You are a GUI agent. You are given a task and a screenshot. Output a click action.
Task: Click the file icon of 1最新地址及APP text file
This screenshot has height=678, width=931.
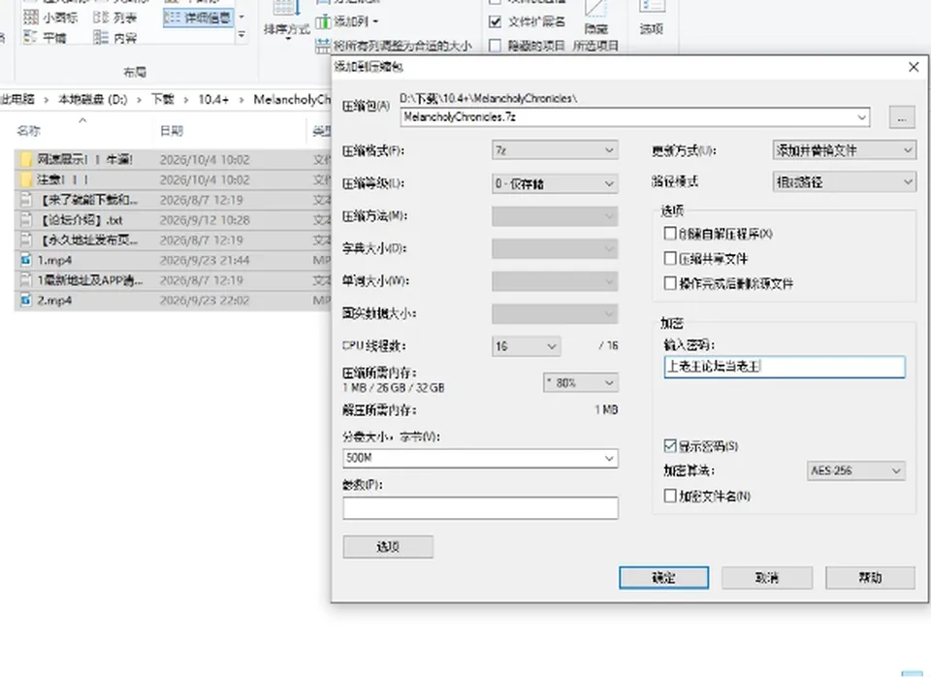pyautogui.click(x=26, y=280)
